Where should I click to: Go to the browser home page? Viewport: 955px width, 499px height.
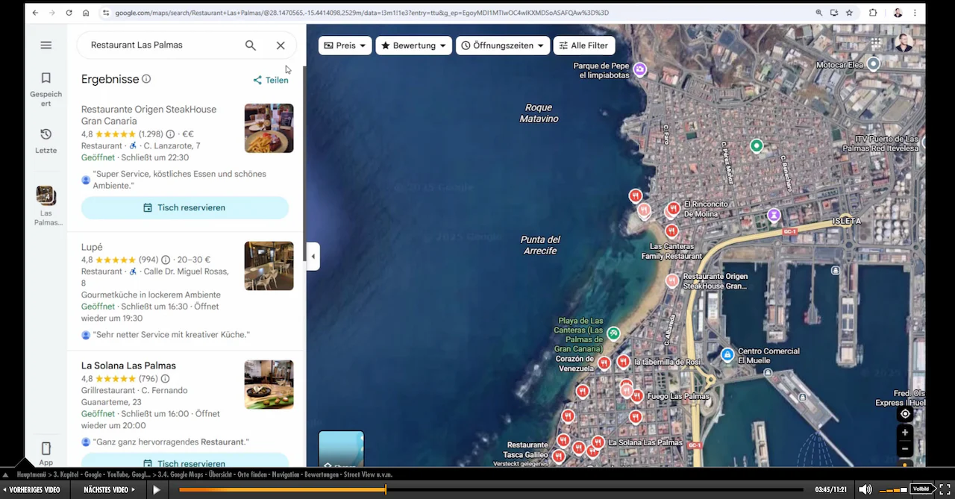[x=87, y=13]
